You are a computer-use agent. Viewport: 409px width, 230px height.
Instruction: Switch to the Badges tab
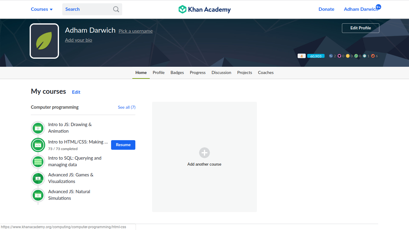(x=177, y=72)
